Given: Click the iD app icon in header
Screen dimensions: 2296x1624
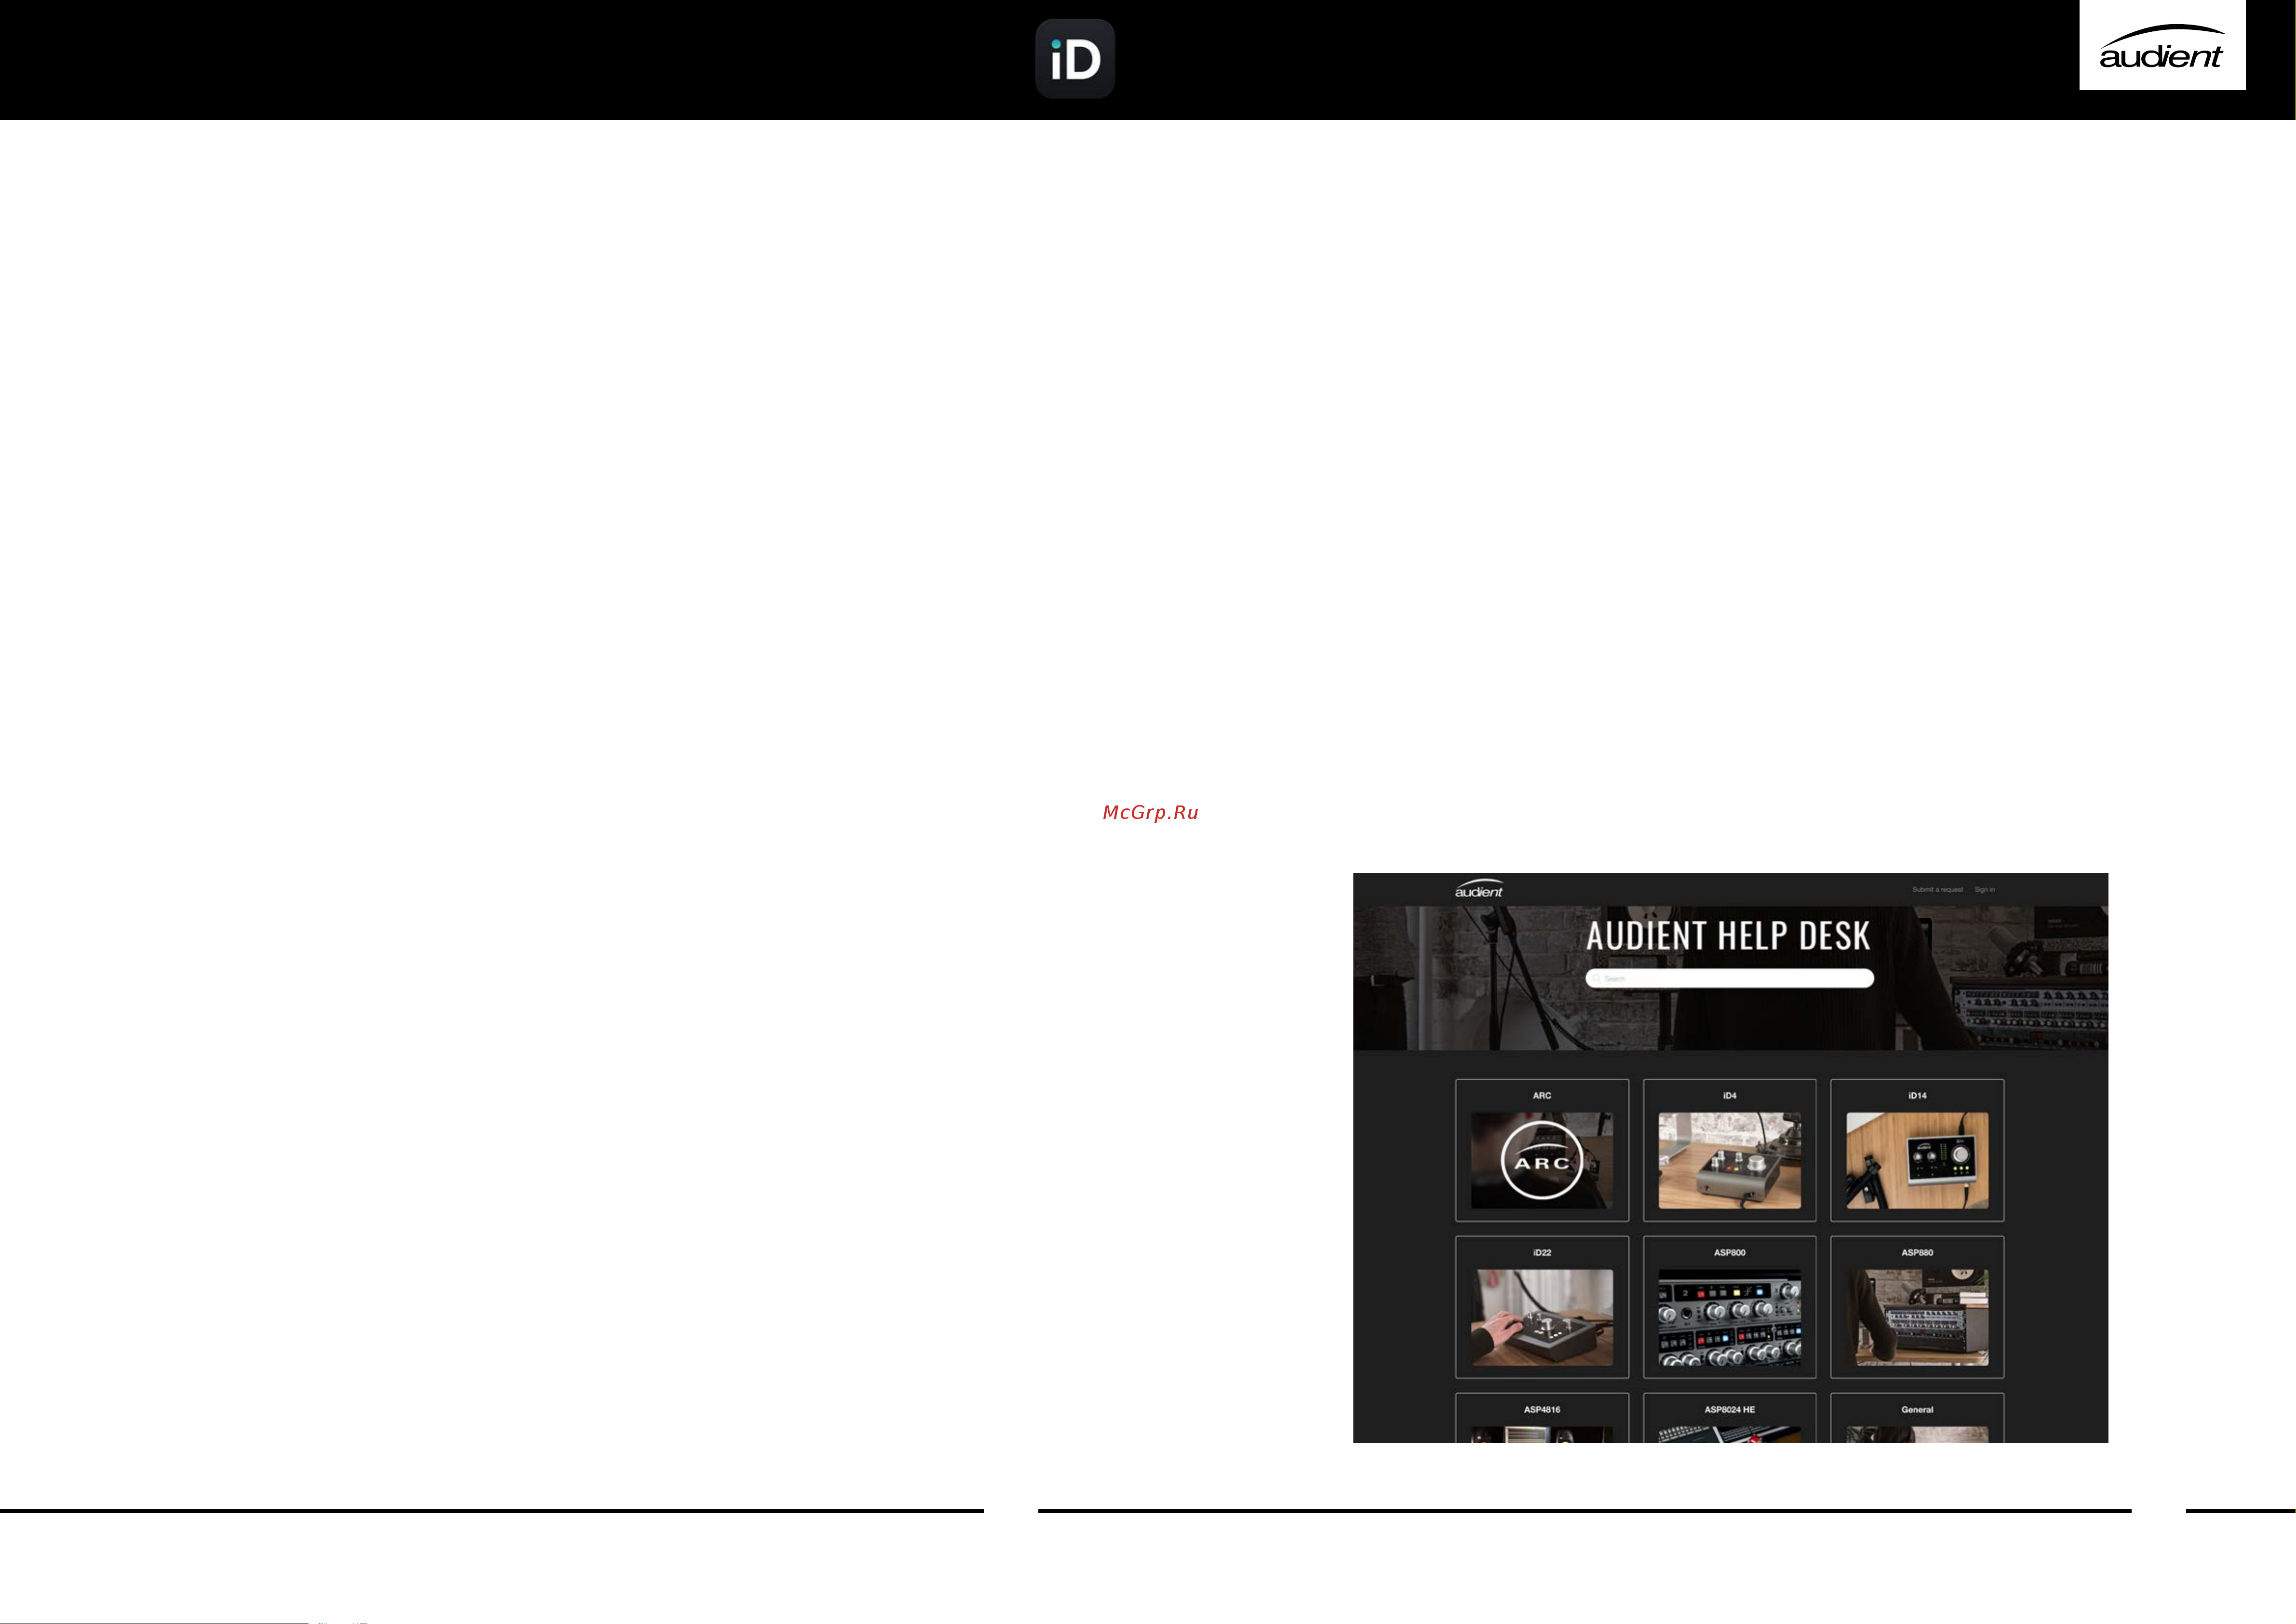Looking at the screenshot, I should pyautogui.click(x=1075, y=59).
